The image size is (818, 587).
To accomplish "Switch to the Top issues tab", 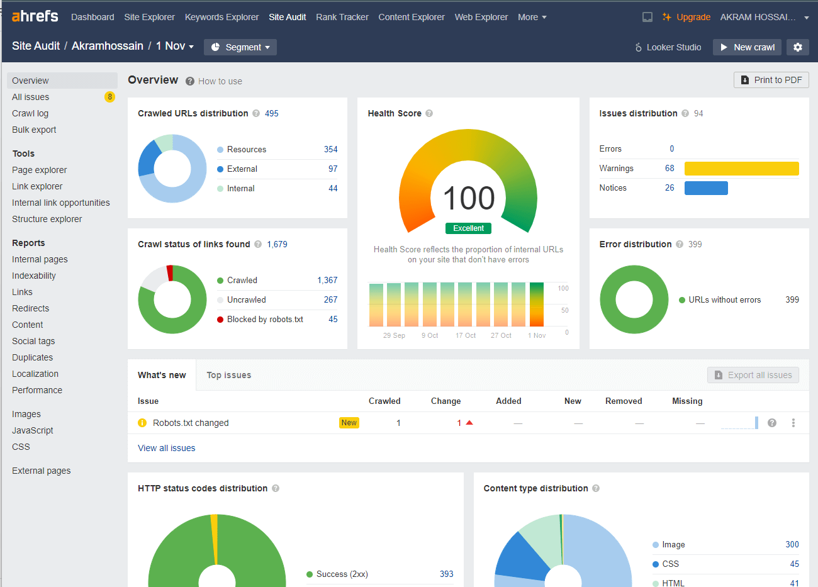I will pos(229,375).
